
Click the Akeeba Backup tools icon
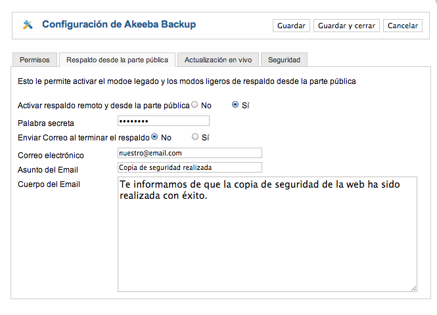(x=28, y=25)
